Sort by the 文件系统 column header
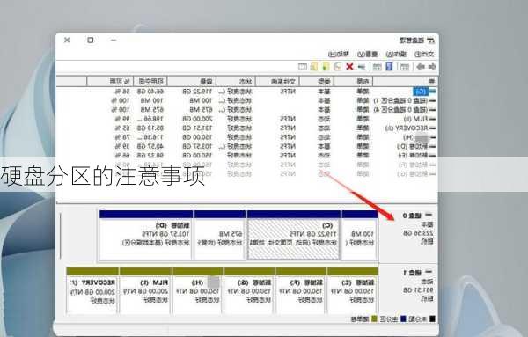The image size is (528, 337). [277, 82]
